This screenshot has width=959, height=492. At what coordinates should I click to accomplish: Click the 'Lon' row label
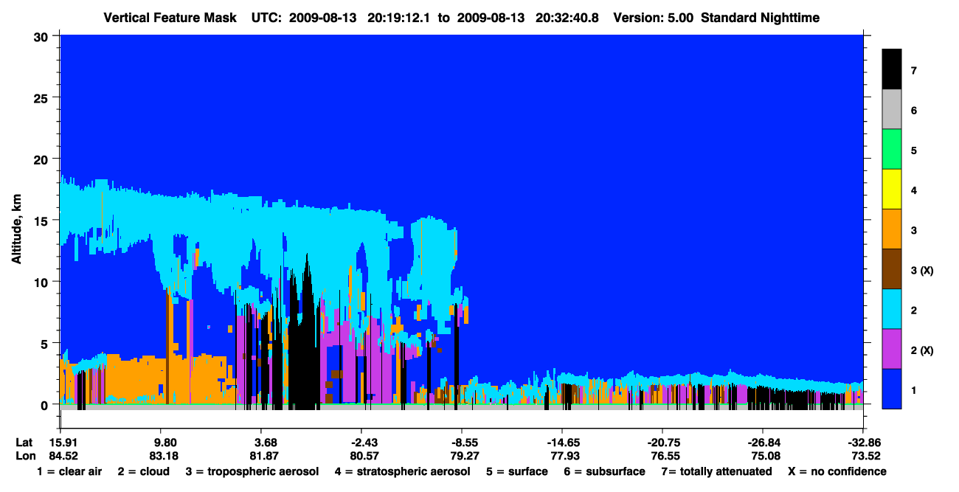25,456
